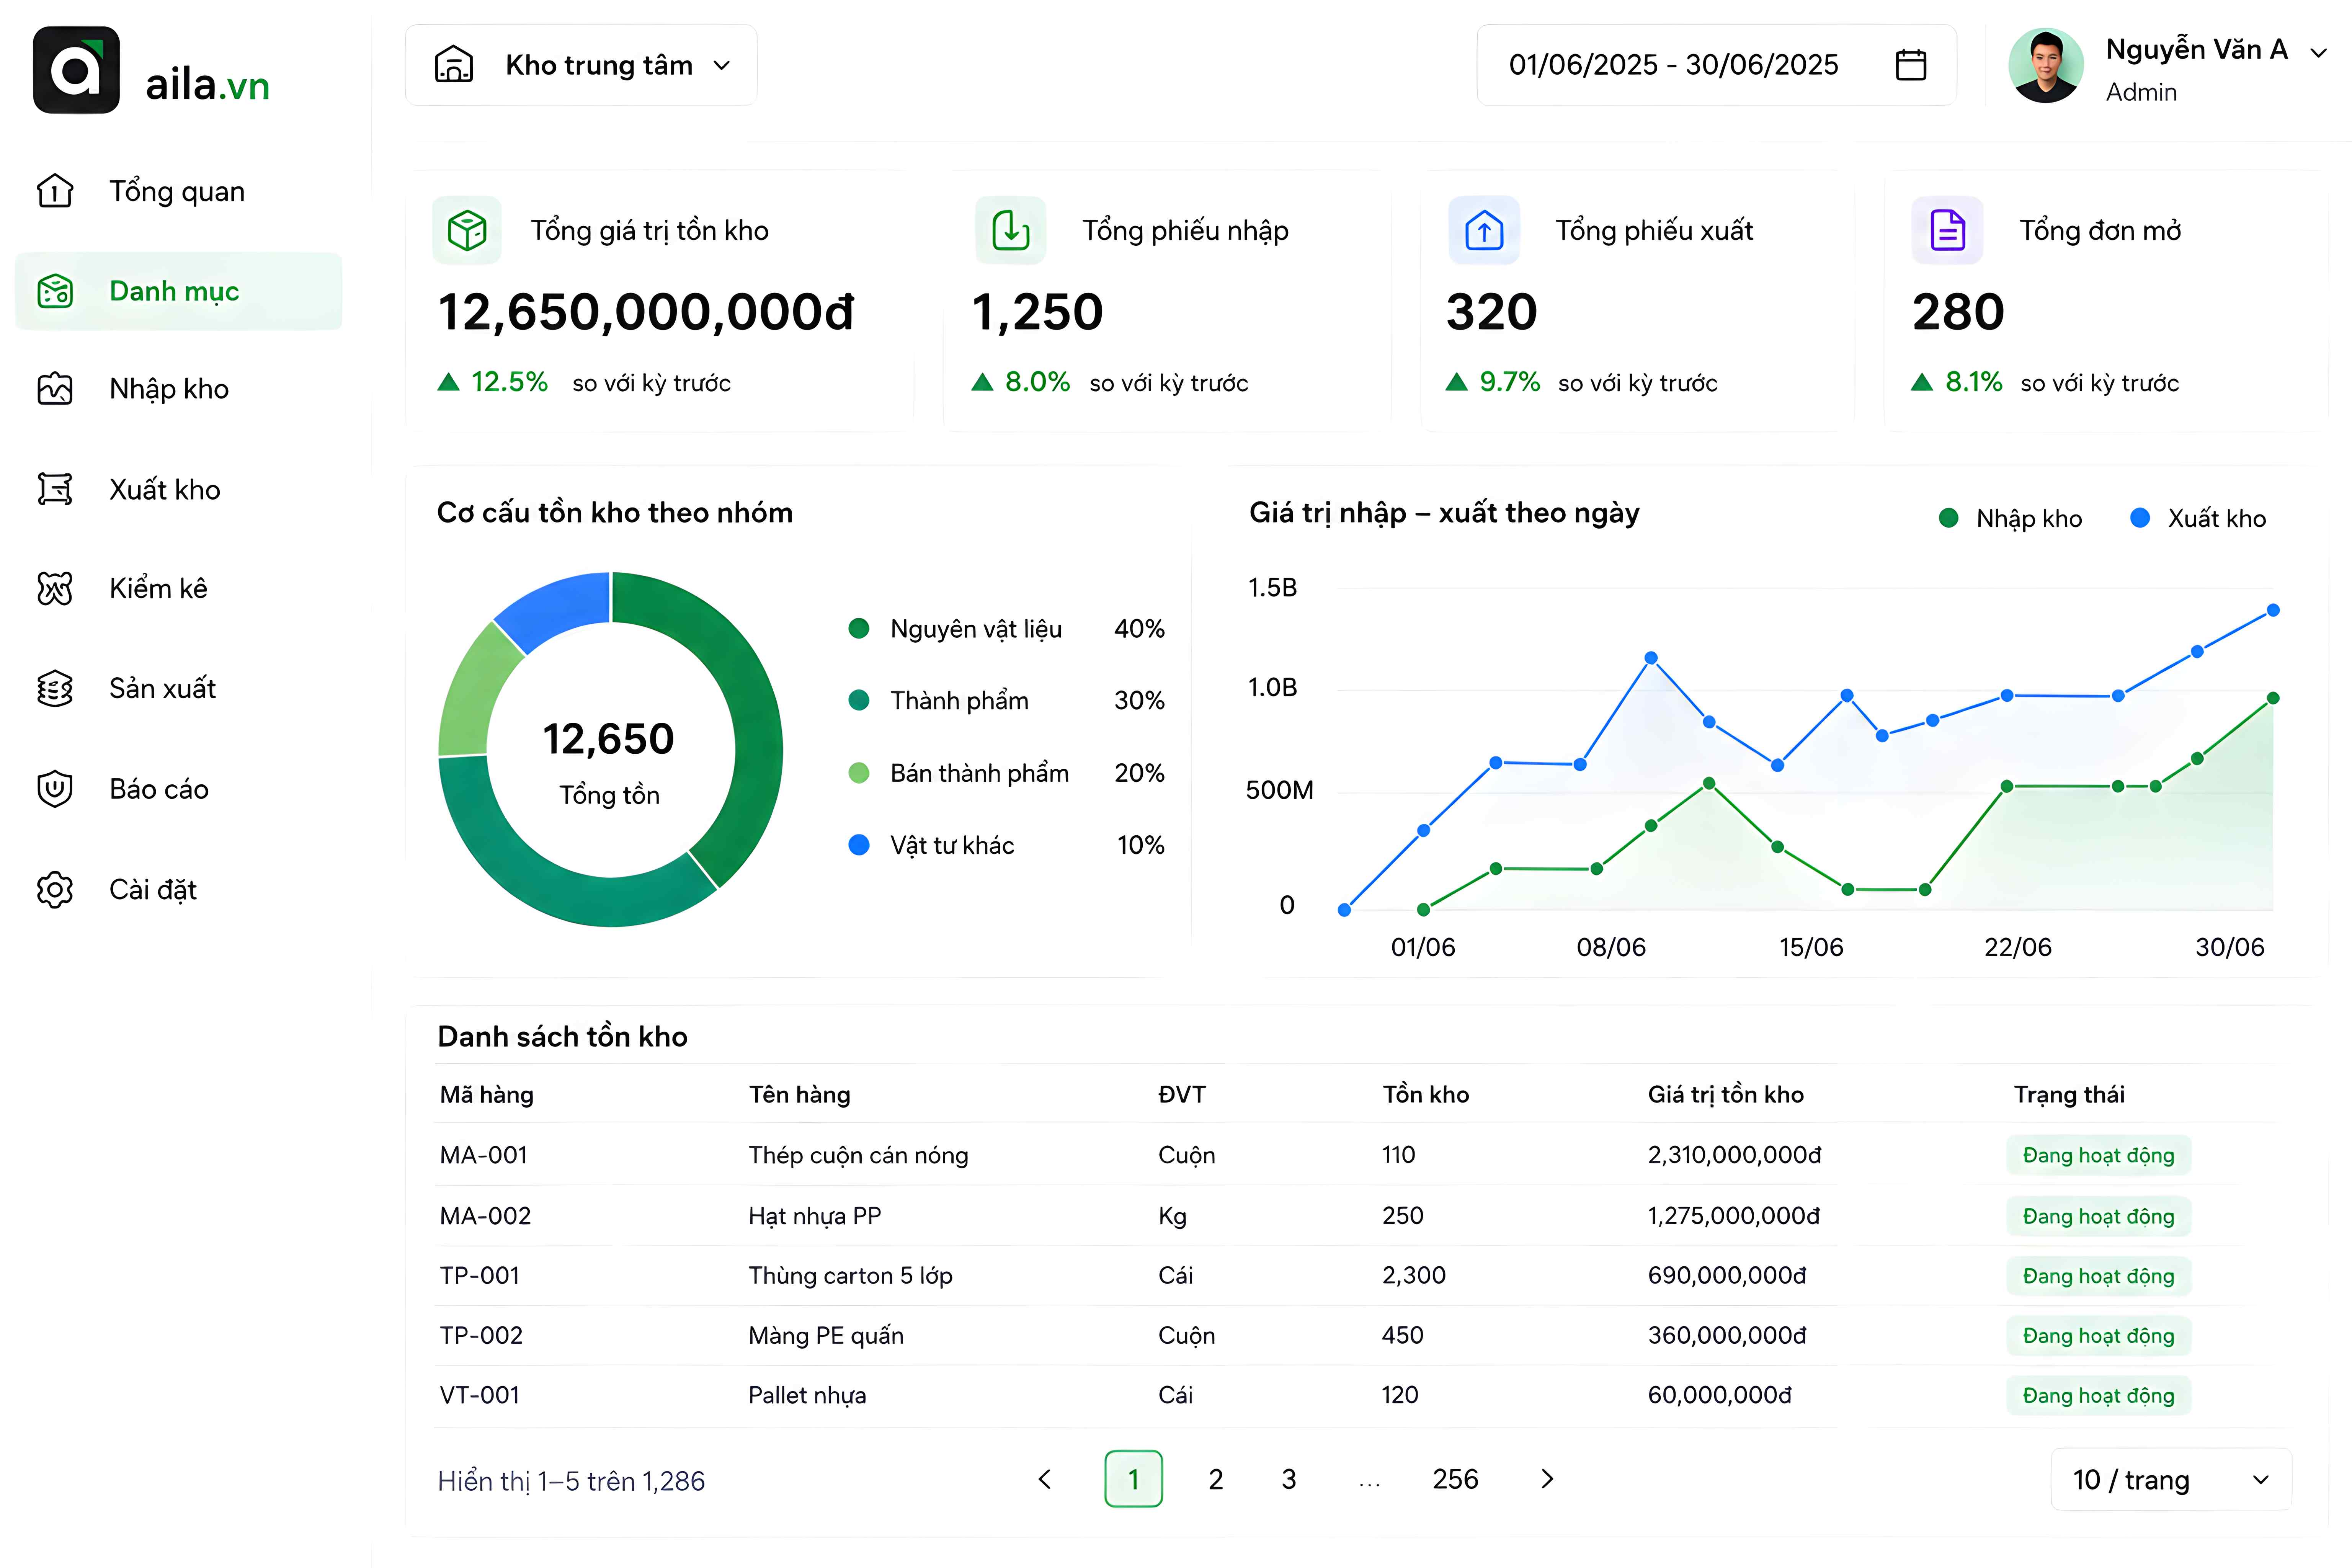Open the calendar icon in date range
The width and height of the screenshot is (2352, 1568).
(x=1911, y=65)
